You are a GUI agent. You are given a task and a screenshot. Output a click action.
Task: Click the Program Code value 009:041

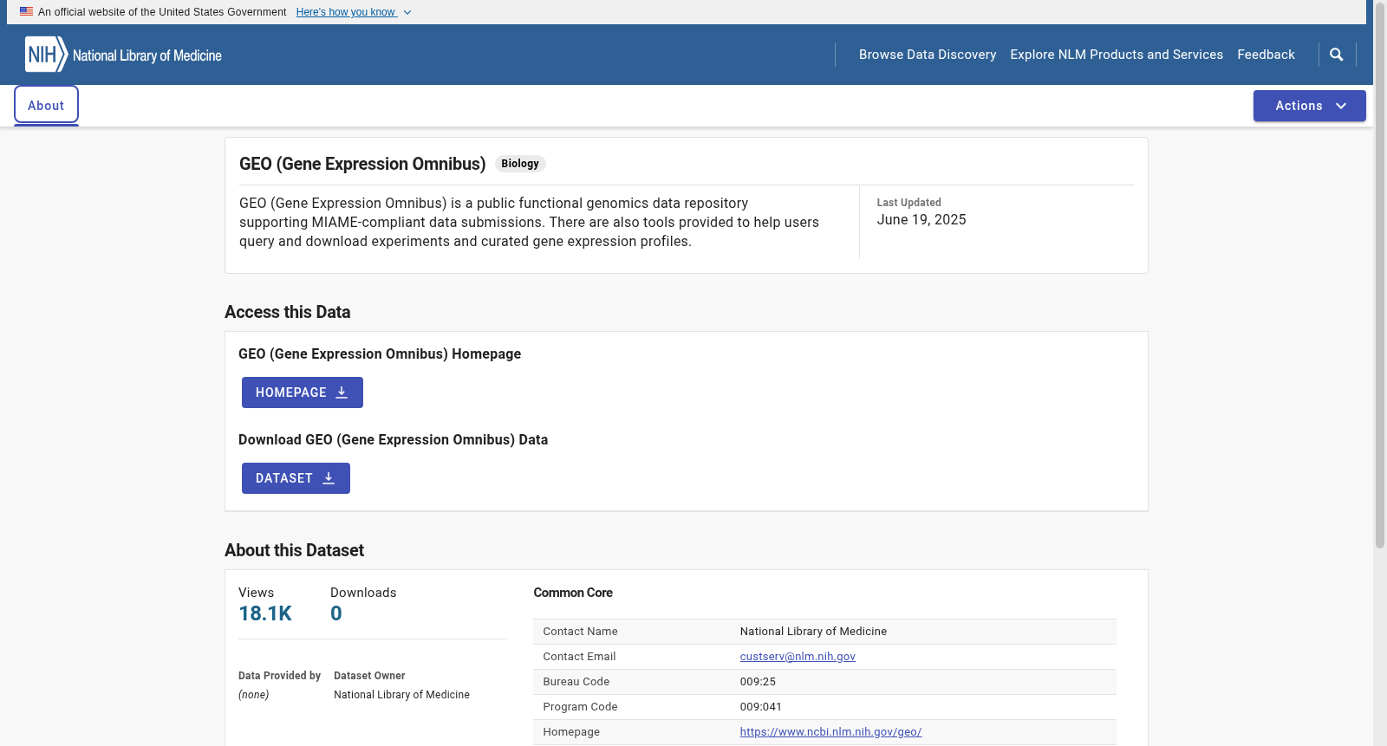coord(760,707)
